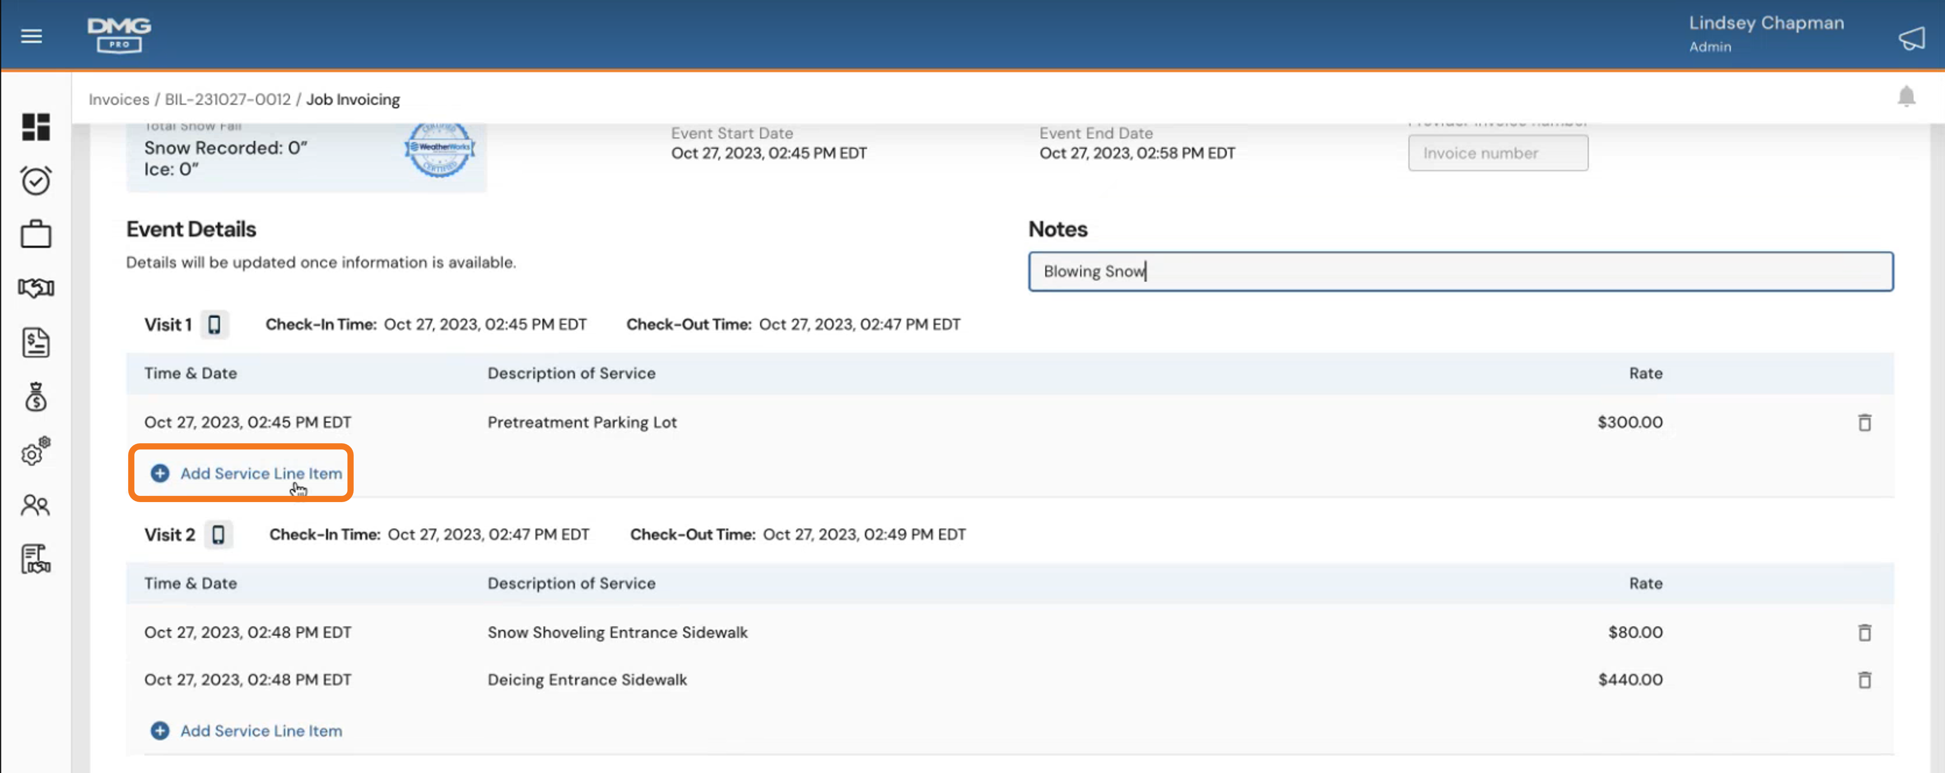This screenshot has height=773, width=1945.
Task: Select the contracts document icon at sidebar bottom
Action: click(35, 559)
